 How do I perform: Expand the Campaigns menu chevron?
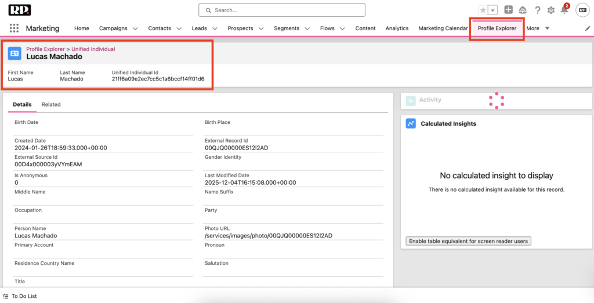[x=135, y=28]
